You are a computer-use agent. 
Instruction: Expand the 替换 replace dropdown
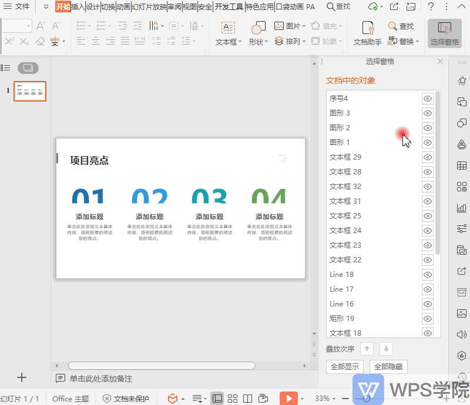tap(417, 41)
